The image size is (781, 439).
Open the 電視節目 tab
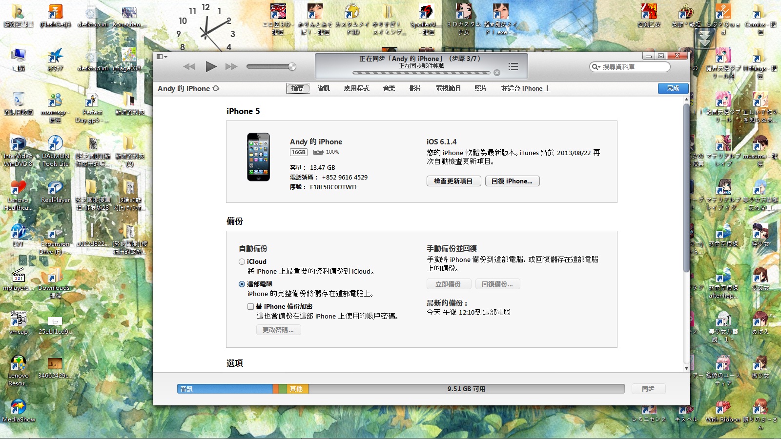pos(448,88)
